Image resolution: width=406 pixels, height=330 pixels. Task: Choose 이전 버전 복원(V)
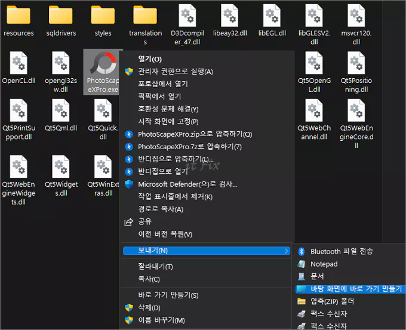coord(207,235)
